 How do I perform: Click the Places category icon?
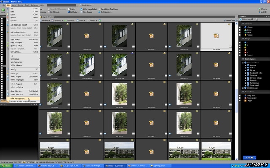coord(246,32)
